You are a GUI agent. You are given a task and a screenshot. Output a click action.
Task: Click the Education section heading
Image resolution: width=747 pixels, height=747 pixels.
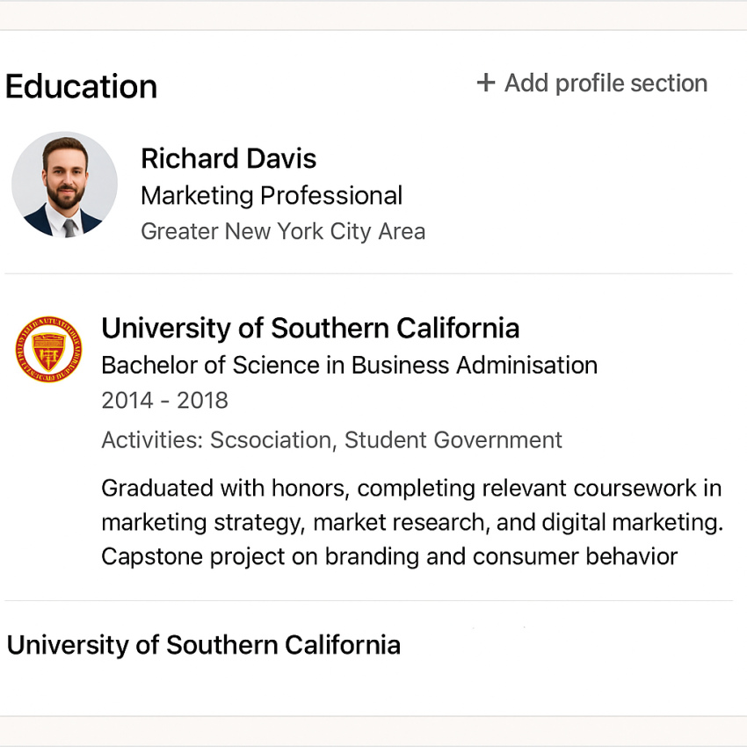(x=82, y=86)
